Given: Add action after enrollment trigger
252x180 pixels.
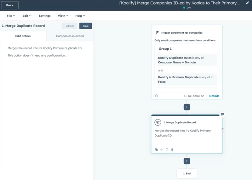Looking at the screenshot, I should (187, 107).
